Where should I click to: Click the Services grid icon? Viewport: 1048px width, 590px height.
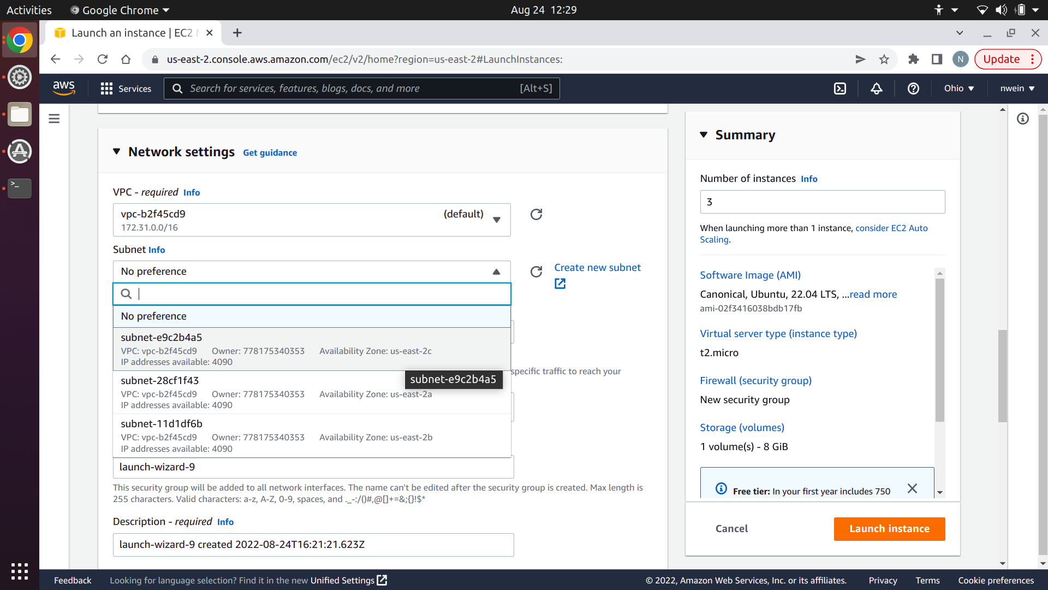click(x=106, y=88)
